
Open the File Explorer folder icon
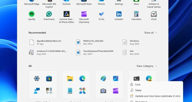(70, 79)
